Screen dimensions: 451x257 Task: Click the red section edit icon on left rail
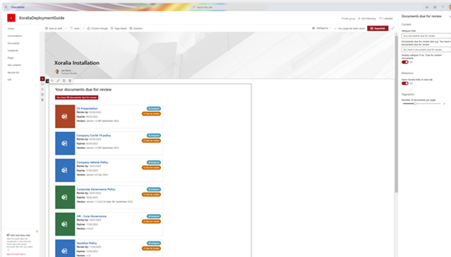pos(42,79)
